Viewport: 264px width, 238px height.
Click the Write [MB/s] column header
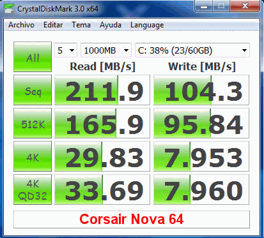point(202,66)
